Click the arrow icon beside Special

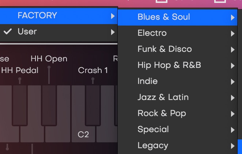pyautogui.click(x=232, y=130)
